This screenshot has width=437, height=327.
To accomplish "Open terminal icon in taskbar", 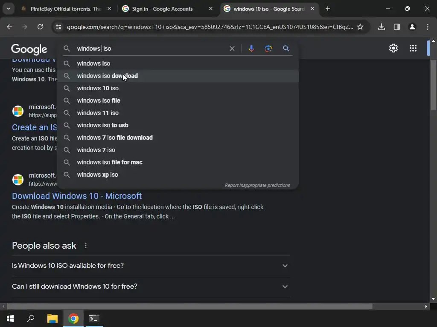I will click(x=94, y=318).
